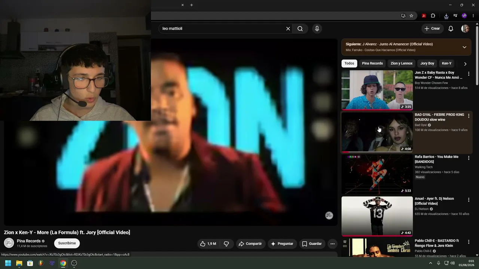Screen dimensions: 479x269
Task: Open options for Jon Z x Baby Rasta video
Action: (469, 74)
